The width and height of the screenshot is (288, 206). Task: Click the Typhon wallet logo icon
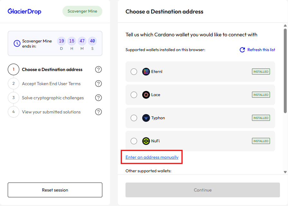pyautogui.click(x=146, y=118)
